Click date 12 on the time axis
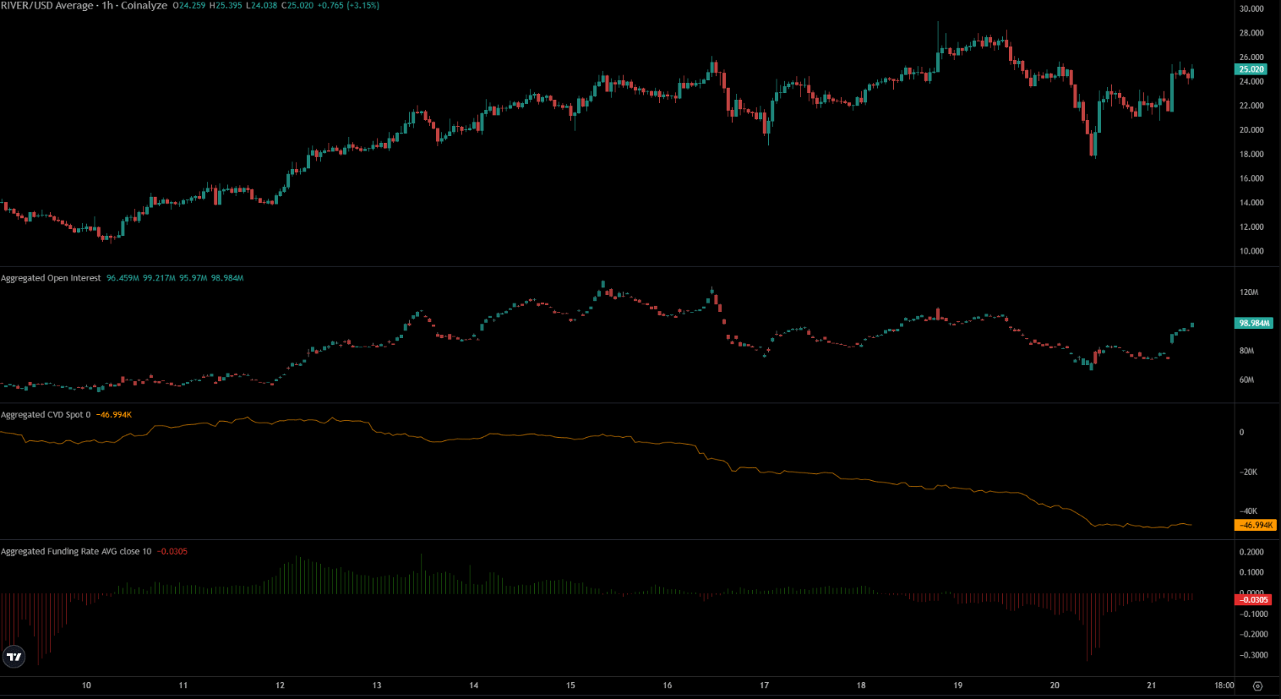Viewport: 1281px width, 699px height. 280,685
